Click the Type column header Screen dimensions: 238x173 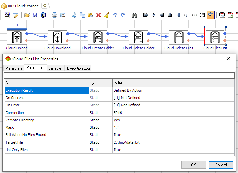point(101,83)
